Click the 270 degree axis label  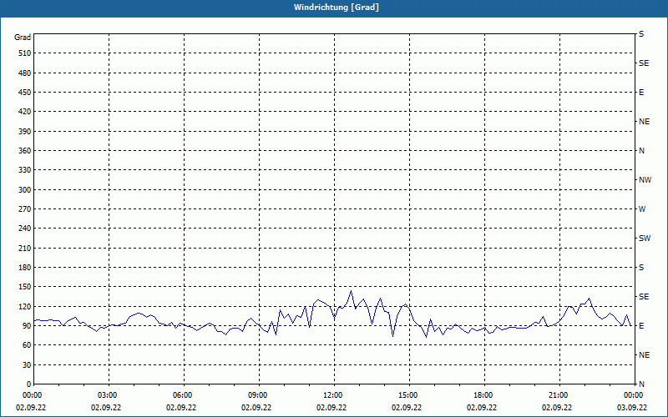tap(25, 209)
